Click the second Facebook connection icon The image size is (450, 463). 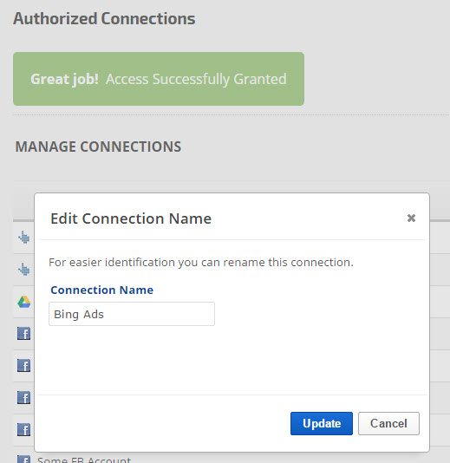tap(24, 366)
